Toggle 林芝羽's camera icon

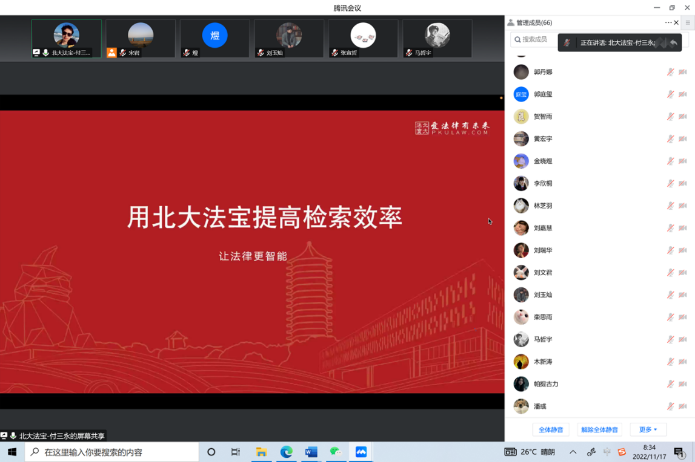point(683,206)
